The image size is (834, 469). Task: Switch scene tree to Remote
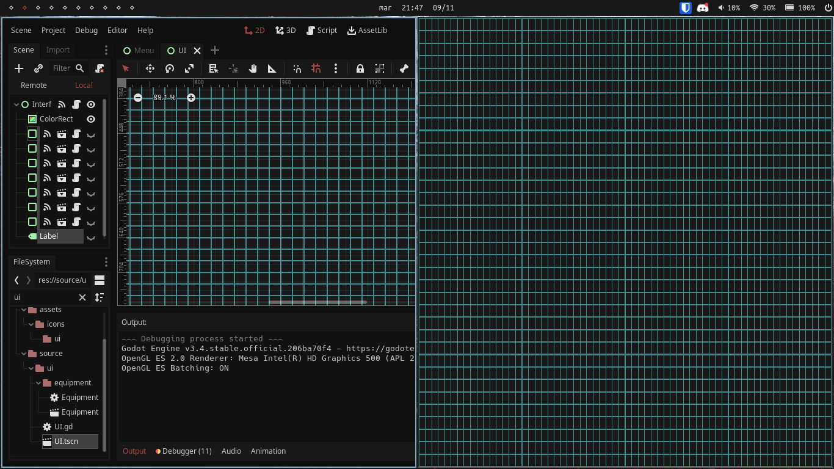coord(34,85)
